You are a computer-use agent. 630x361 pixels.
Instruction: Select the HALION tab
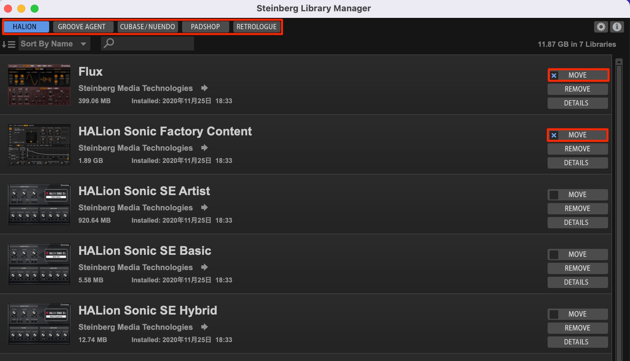pos(26,27)
